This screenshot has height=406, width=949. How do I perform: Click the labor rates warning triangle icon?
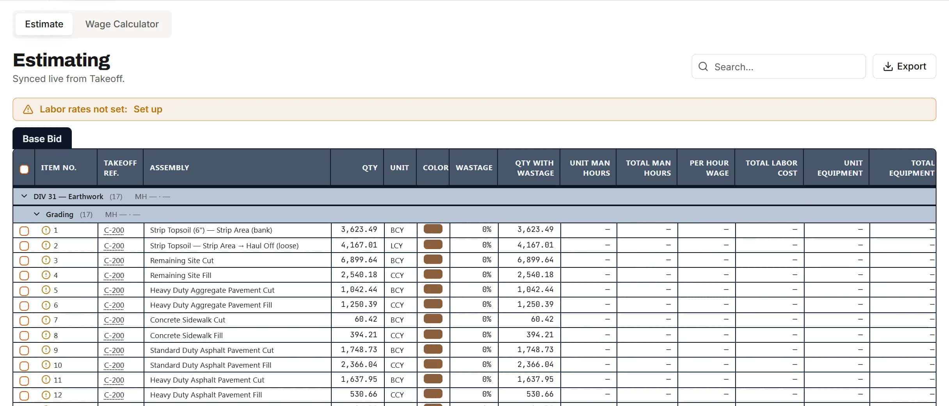point(28,109)
